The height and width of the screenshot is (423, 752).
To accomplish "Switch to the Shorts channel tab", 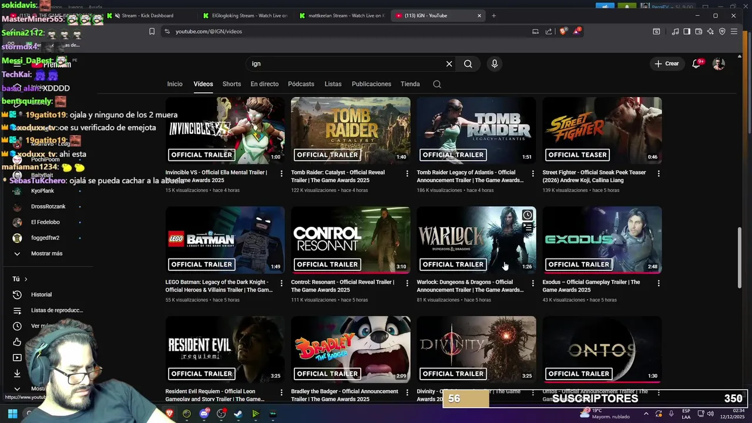I will pyautogui.click(x=231, y=84).
